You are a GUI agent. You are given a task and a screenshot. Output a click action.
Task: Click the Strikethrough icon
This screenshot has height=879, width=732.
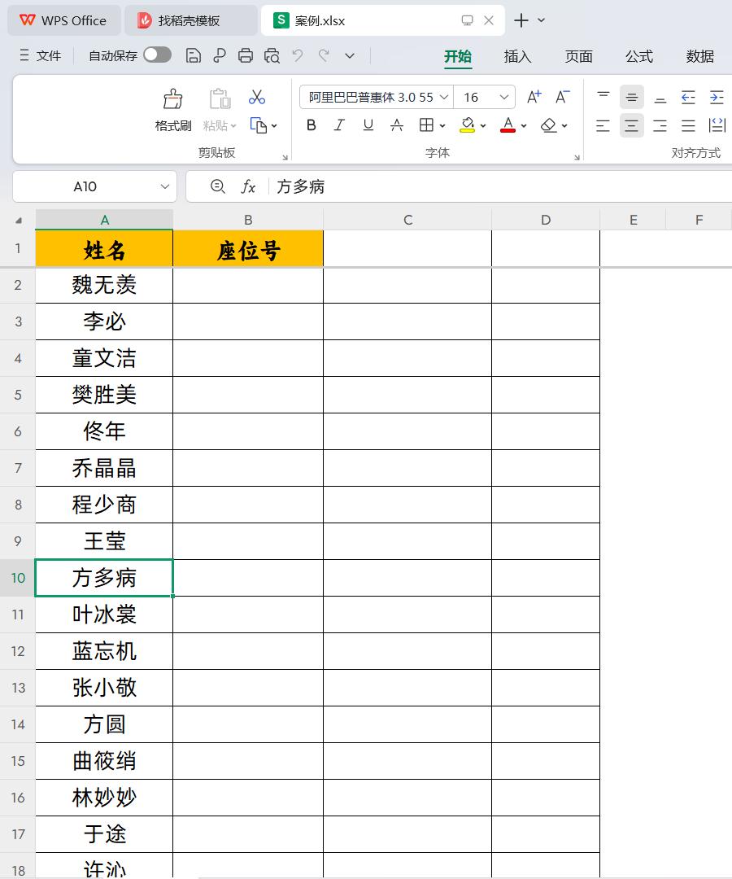click(397, 125)
